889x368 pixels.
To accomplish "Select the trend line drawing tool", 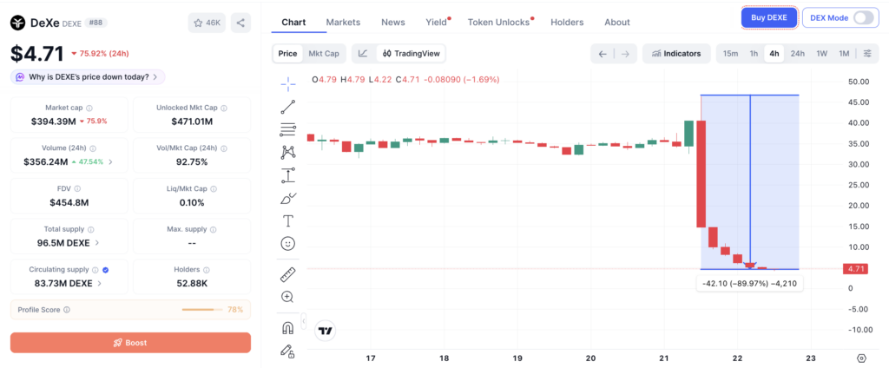I will [288, 107].
